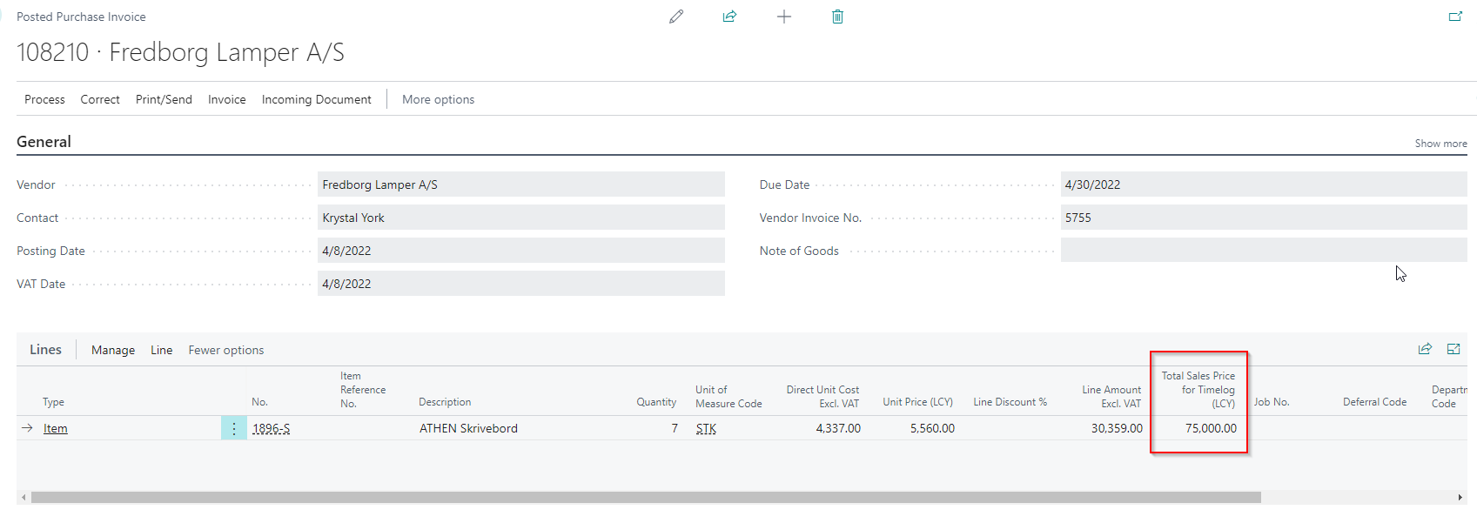Viewport: 1477px width, 523px height.
Task: Open the Process menu
Action: [x=44, y=99]
